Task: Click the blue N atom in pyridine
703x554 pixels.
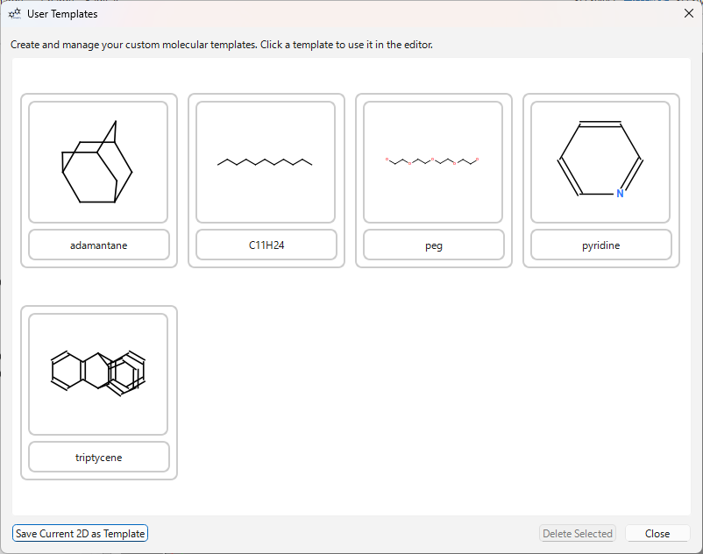Action: pos(620,194)
